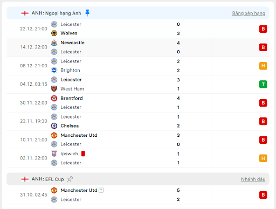Click the Brentford team crest

[54, 98]
